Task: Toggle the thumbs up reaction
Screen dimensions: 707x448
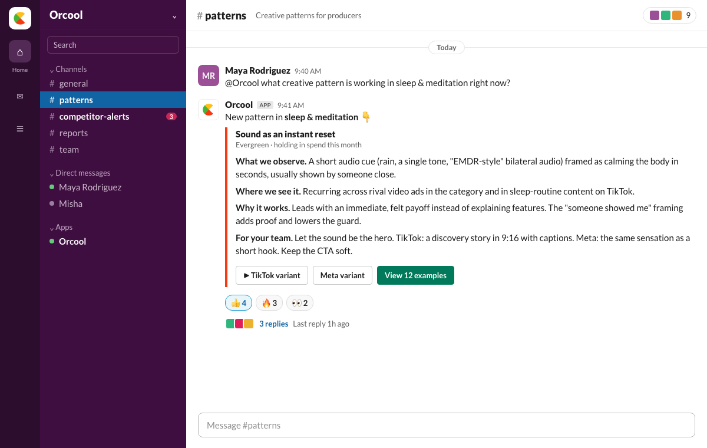Action: [239, 303]
